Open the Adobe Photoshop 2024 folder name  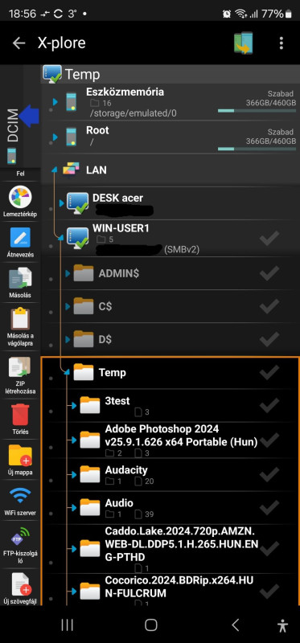182,436
